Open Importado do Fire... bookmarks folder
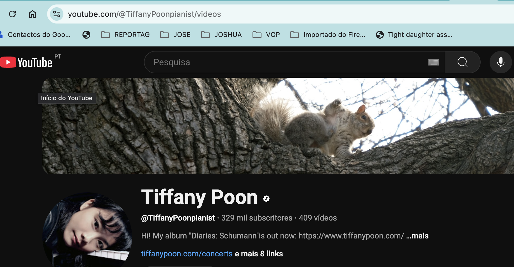This screenshot has width=514, height=267. [x=328, y=35]
